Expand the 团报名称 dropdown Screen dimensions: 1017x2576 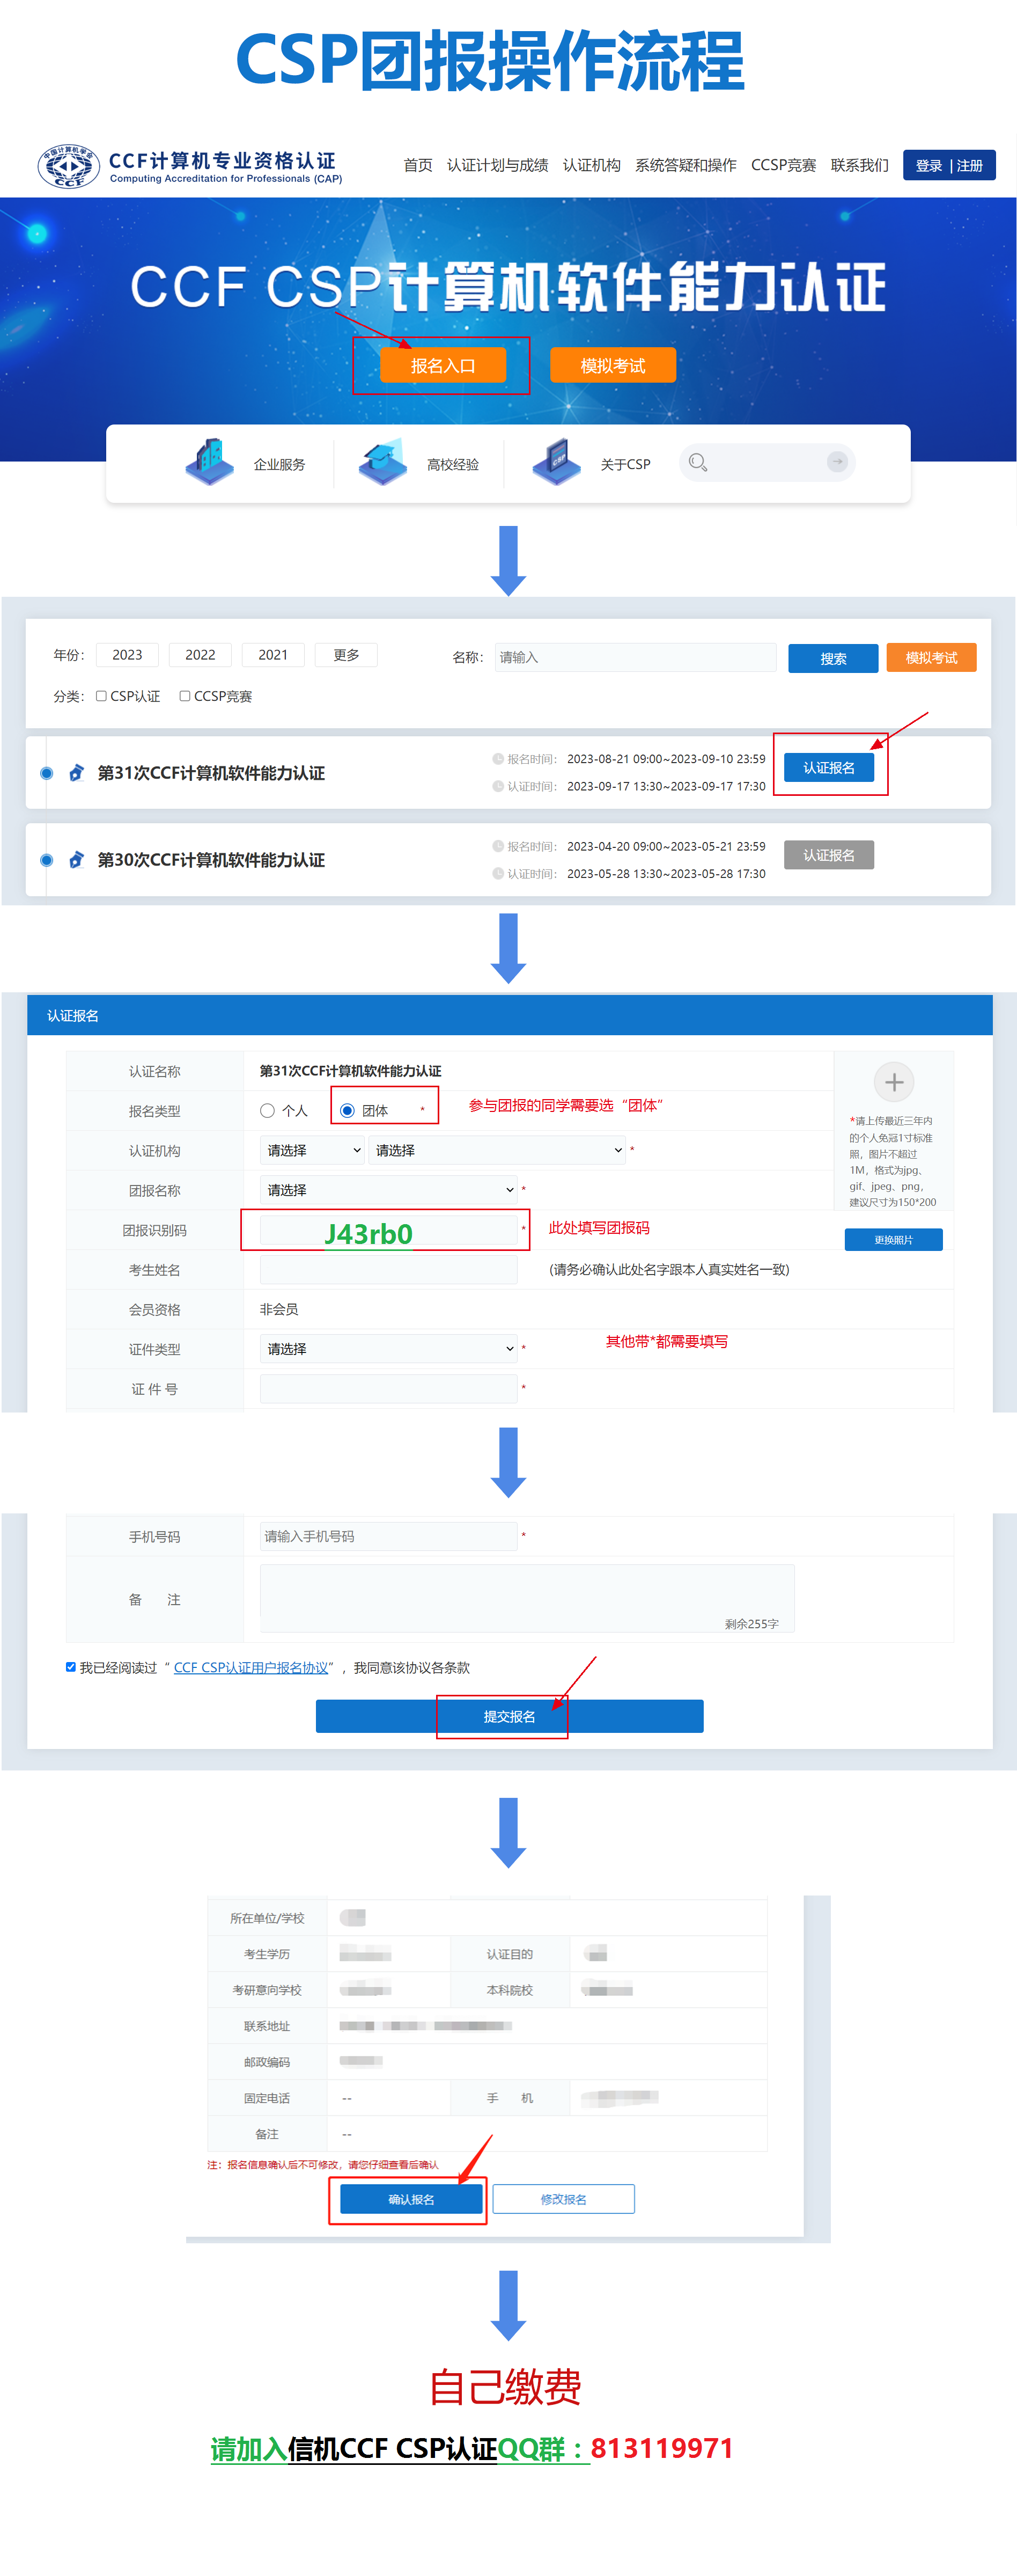pyautogui.click(x=389, y=1190)
